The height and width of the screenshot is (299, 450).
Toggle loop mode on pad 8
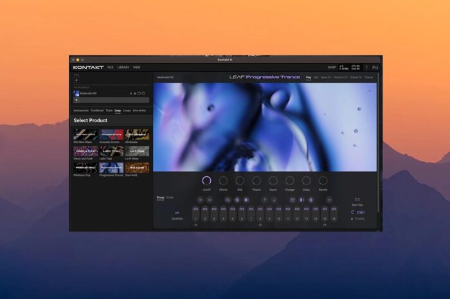pyautogui.click(x=260, y=209)
